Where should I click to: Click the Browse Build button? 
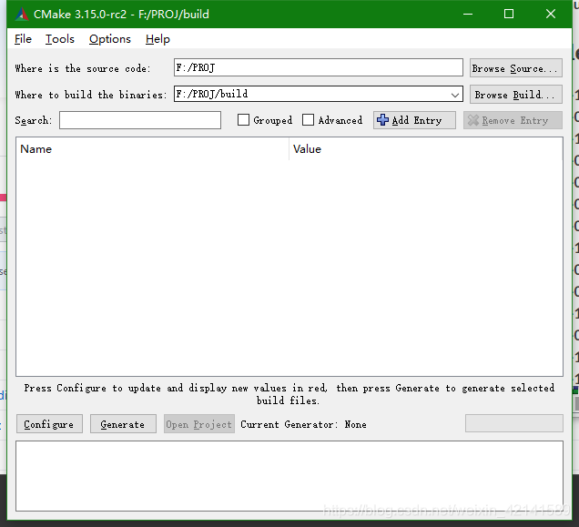tap(516, 95)
